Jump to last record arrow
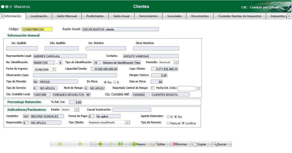 [x=121, y=144]
